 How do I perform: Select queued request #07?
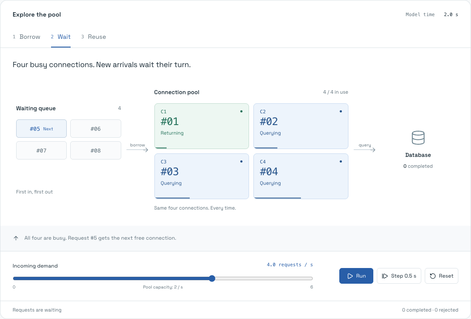(41, 150)
